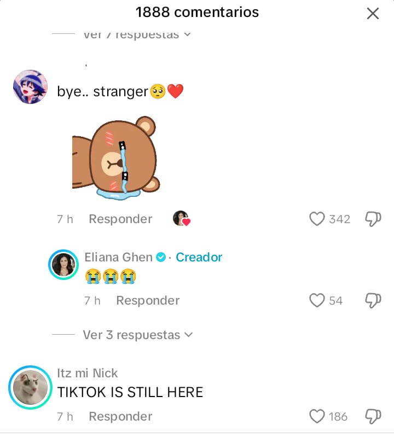This screenshot has width=394, height=443.
Task: Dislike Eliana Ghen's reply
Action: [x=373, y=300]
